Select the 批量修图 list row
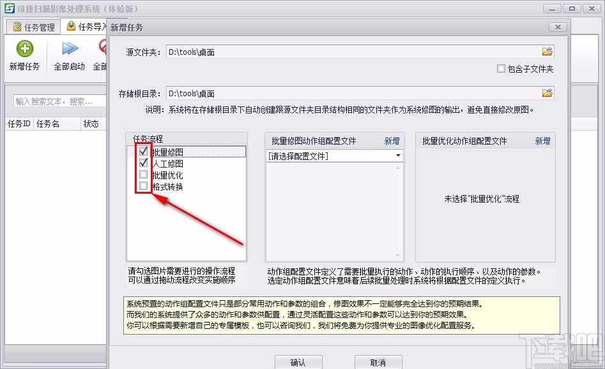Viewport: 605px width, 369px height. [x=187, y=152]
